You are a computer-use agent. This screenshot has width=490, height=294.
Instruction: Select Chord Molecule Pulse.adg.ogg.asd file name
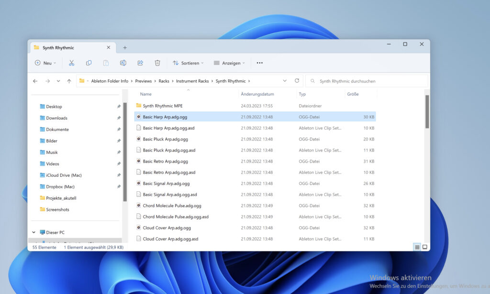tap(176, 217)
